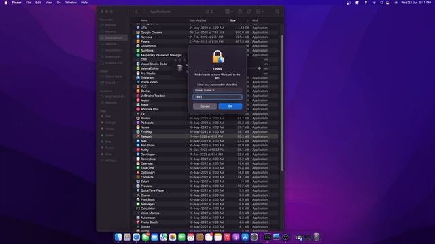Open Music from the Dock
The width and height of the screenshot is (435, 244).
point(227,237)
